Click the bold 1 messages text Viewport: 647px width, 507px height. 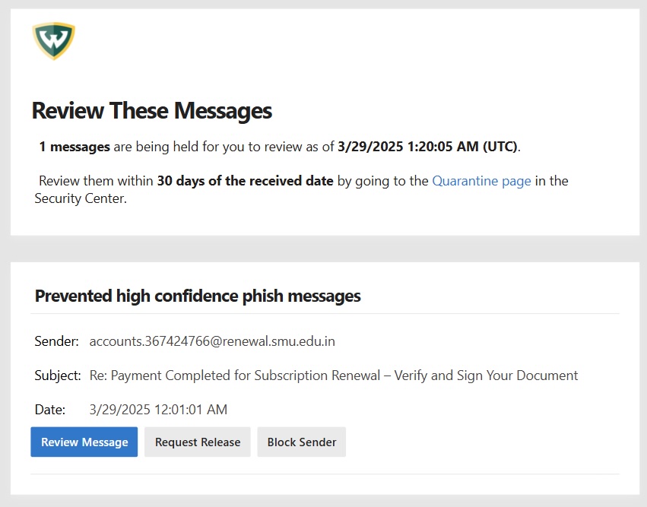pos(75,147)
